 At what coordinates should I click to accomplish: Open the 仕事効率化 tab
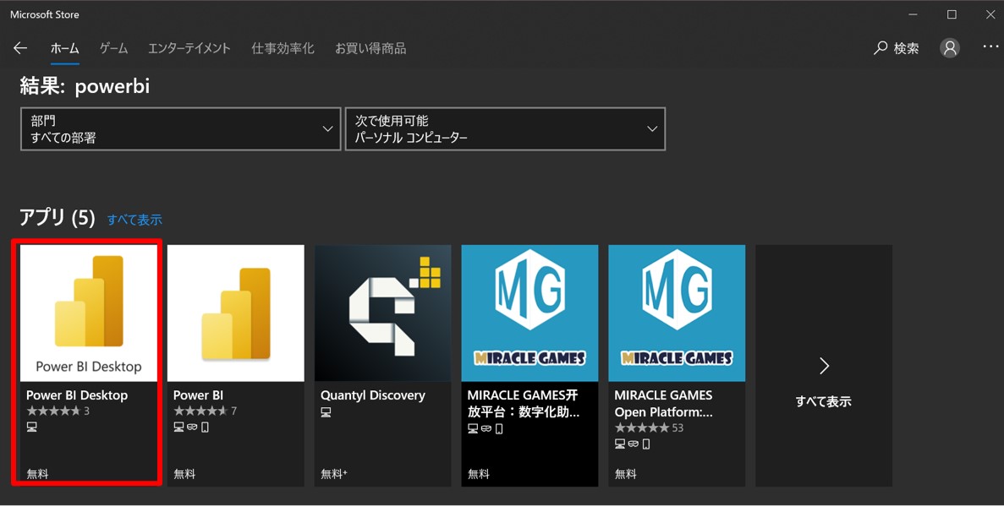283,49
